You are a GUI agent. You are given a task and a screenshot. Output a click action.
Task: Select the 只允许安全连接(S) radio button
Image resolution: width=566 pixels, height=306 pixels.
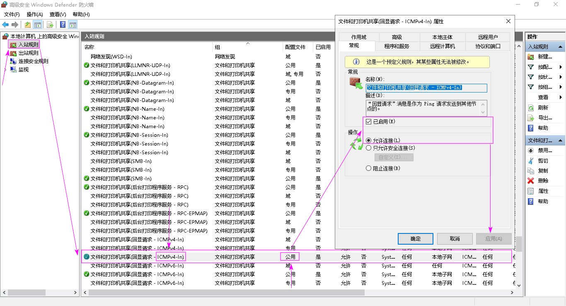pyautogui.click(x=369, y=148)
